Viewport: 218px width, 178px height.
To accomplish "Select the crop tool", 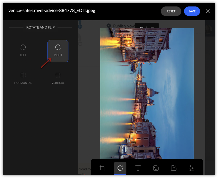I will tap(102, 168).
